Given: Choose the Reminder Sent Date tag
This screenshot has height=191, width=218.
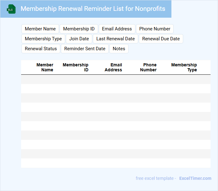Looking at the screenshot, I should (85, 49).
